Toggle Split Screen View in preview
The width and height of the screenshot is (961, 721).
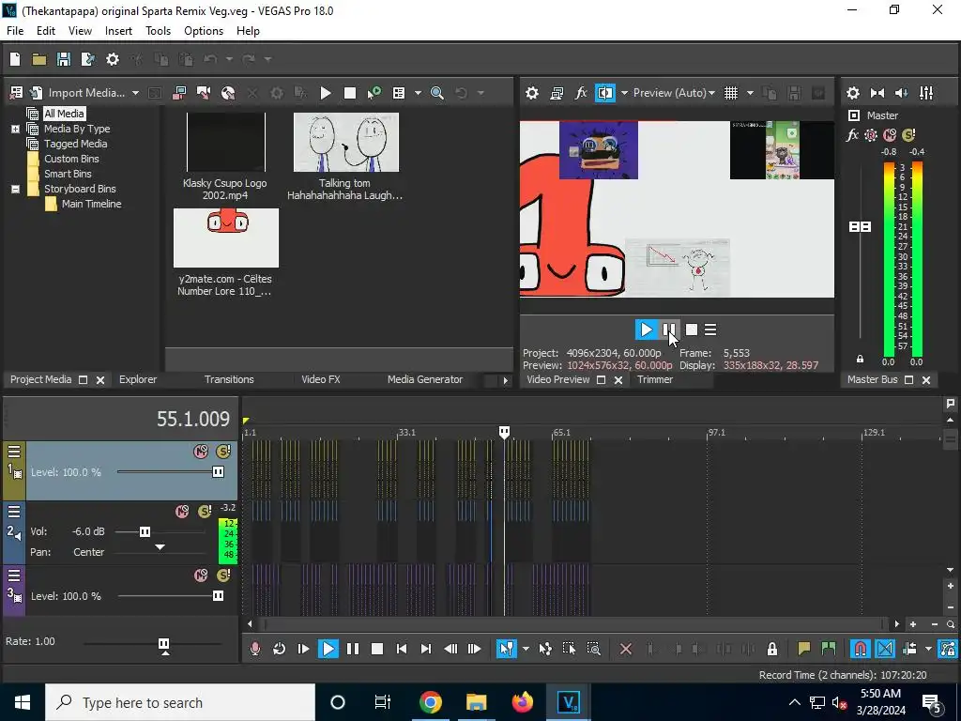click(605, 93)
